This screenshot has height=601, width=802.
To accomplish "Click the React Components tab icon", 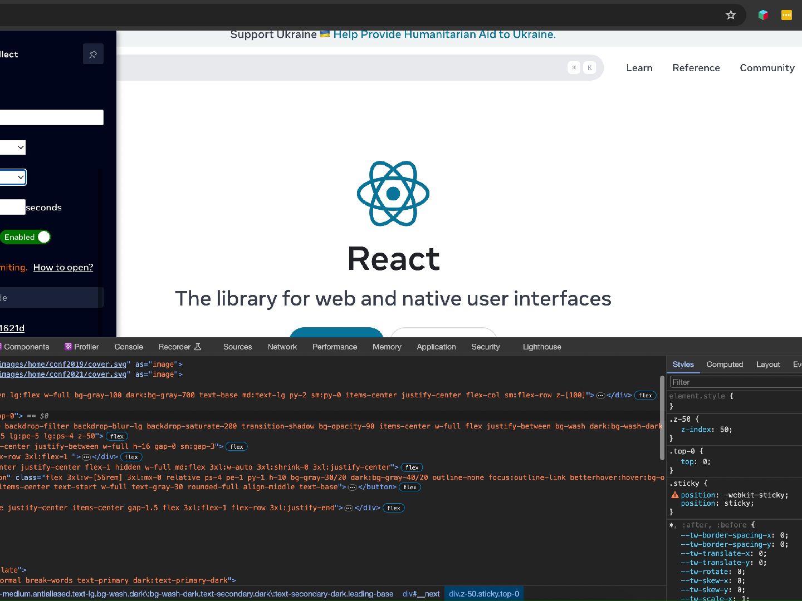I will tap(1, 347).
